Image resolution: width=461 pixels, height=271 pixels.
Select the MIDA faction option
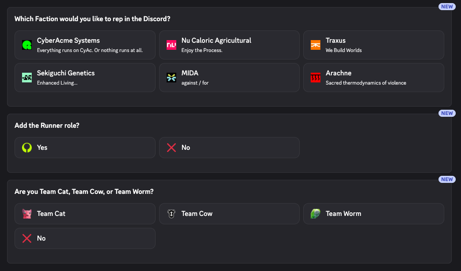point(229,77)
